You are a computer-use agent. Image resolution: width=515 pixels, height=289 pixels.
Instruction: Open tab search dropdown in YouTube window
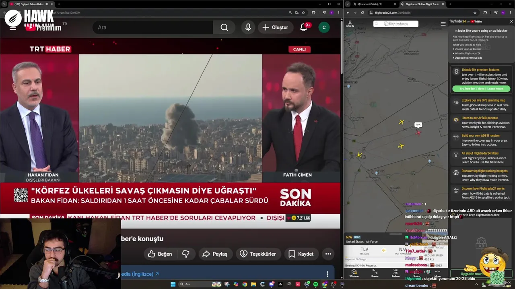tap(4, 4)
